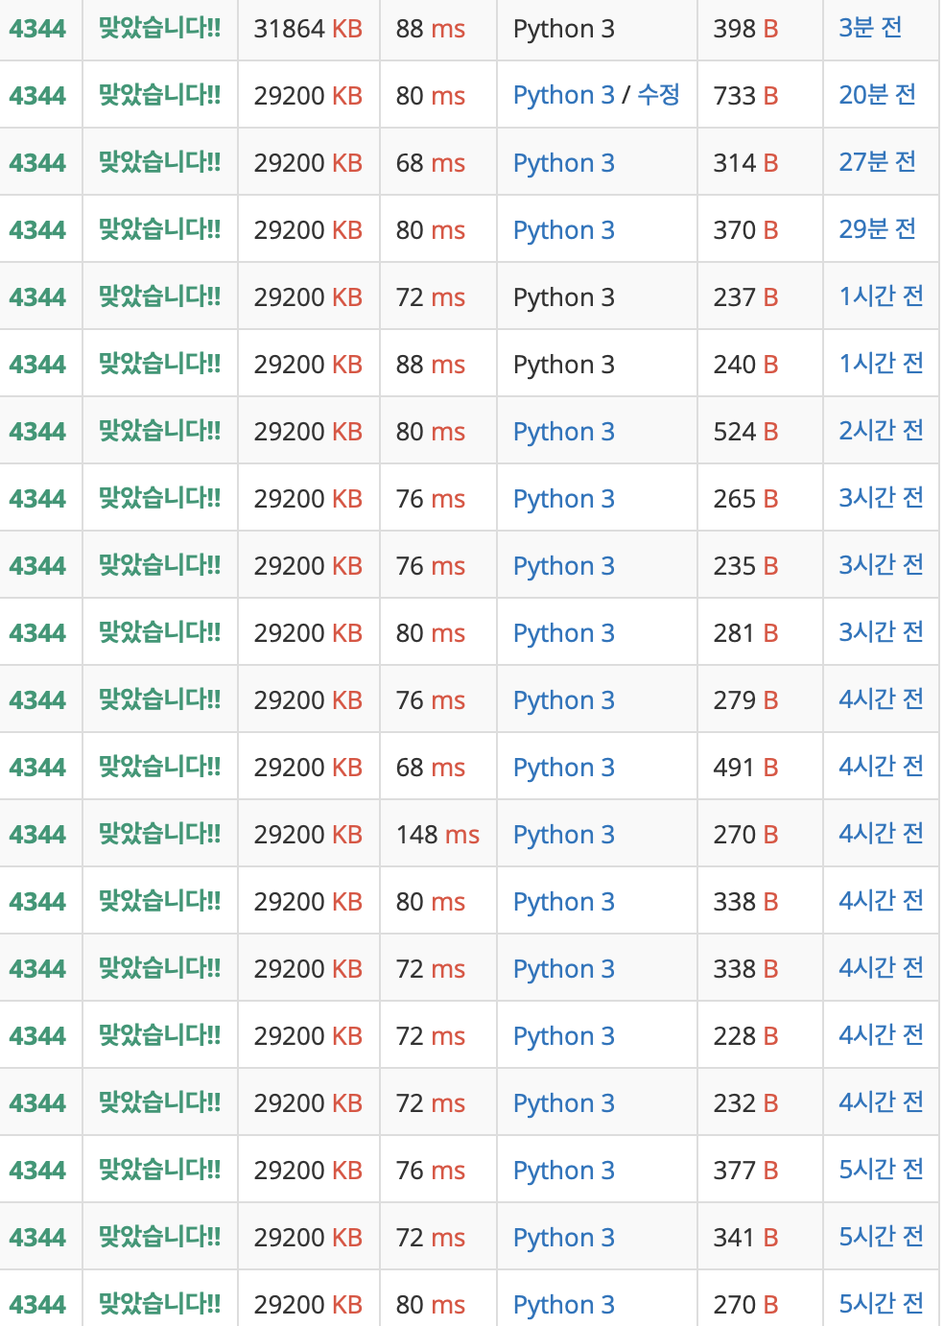Click 4시간 전 link in the 228 B row
This screenshot has height=1326, width=944.
pyautogui.click(x=881, y=1035)
